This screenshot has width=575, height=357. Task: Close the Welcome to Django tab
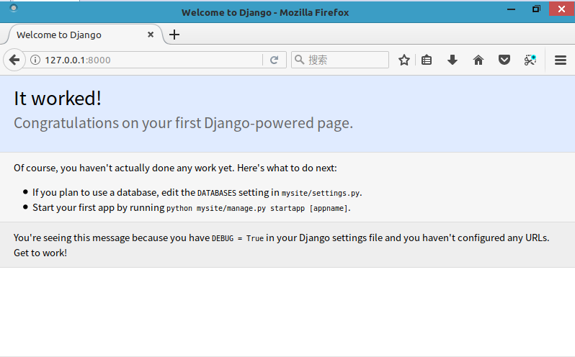tap(151, 35)
